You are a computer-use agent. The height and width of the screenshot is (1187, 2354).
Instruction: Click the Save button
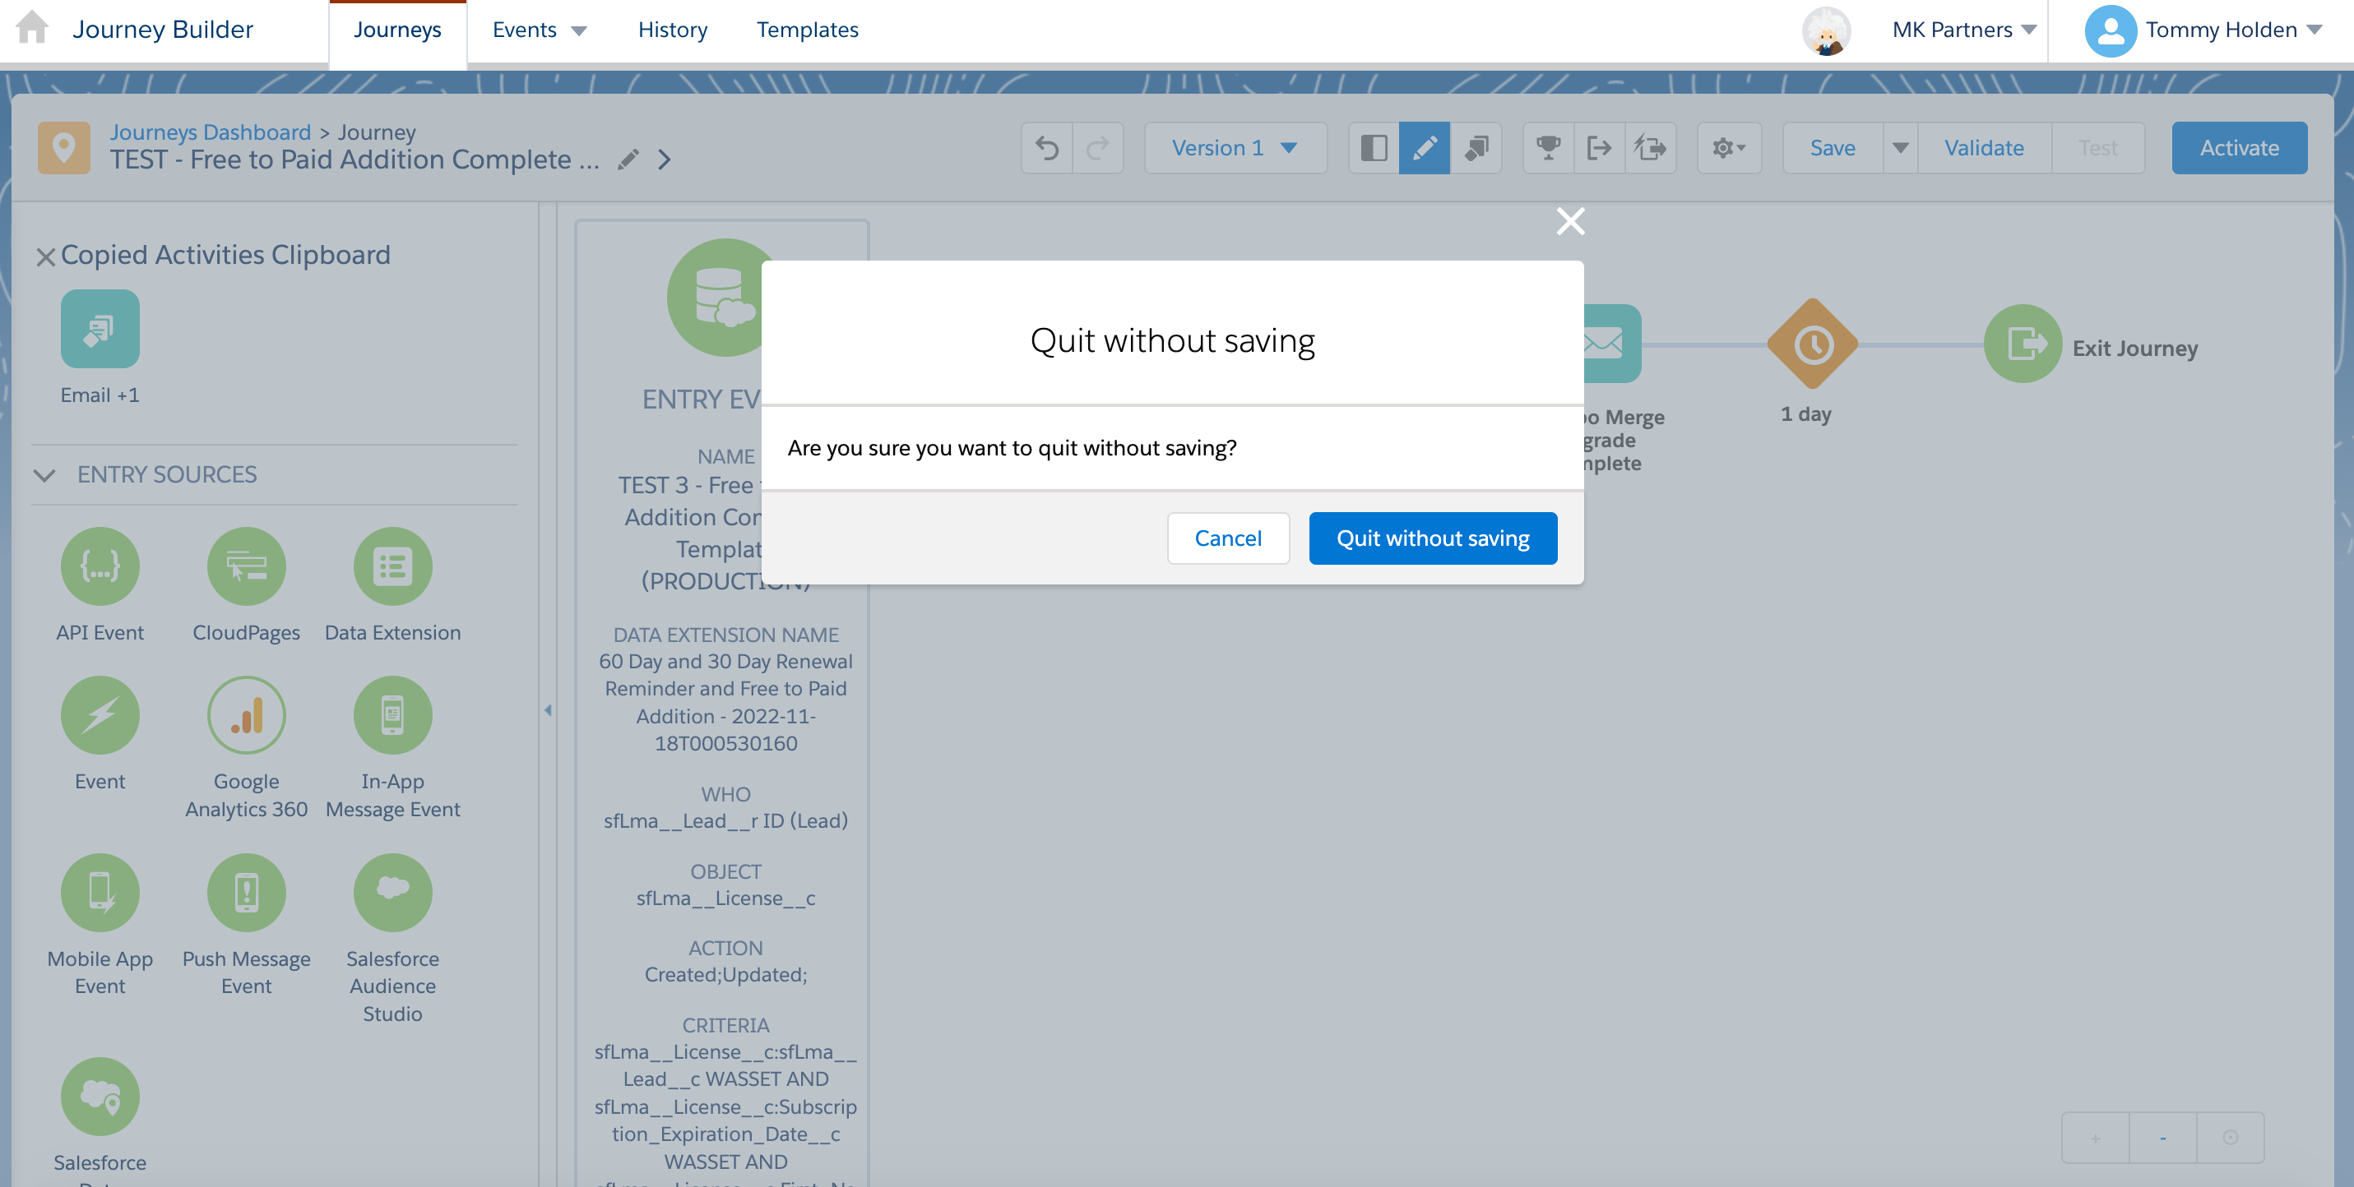(x=1833, y=148)
